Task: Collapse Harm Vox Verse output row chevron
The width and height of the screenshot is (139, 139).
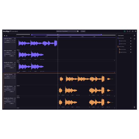Action: pyautogui.click(x=115, y=60)
